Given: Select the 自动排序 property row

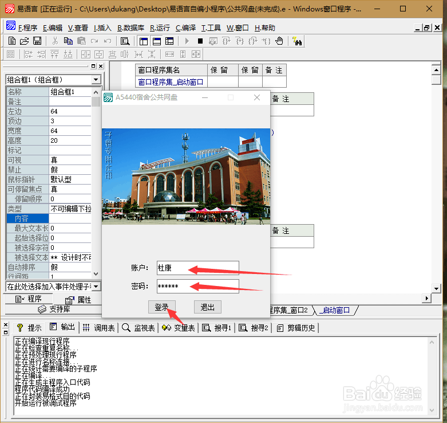Looking at the screenshot, I should tap(49, 267).
